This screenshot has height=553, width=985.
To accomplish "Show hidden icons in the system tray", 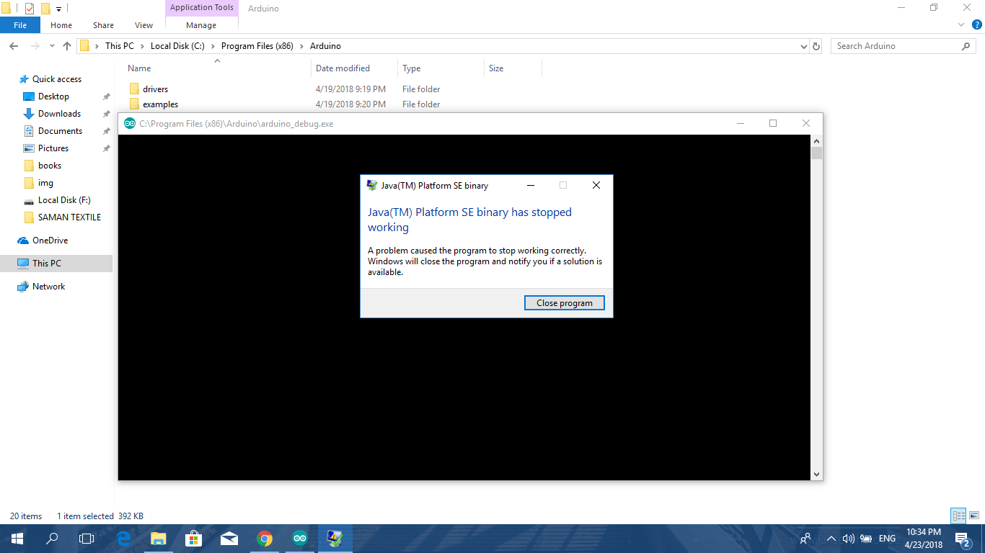I will (x=831, y=538).
